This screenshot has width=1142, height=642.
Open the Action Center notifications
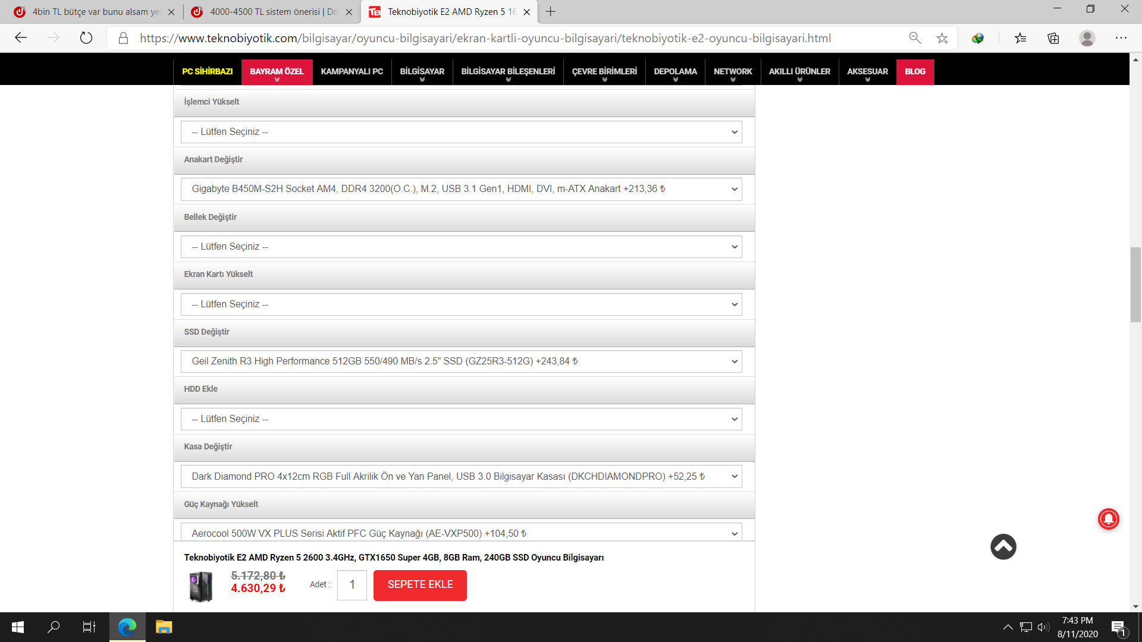pyautogui.click(x=1118, y=627)
